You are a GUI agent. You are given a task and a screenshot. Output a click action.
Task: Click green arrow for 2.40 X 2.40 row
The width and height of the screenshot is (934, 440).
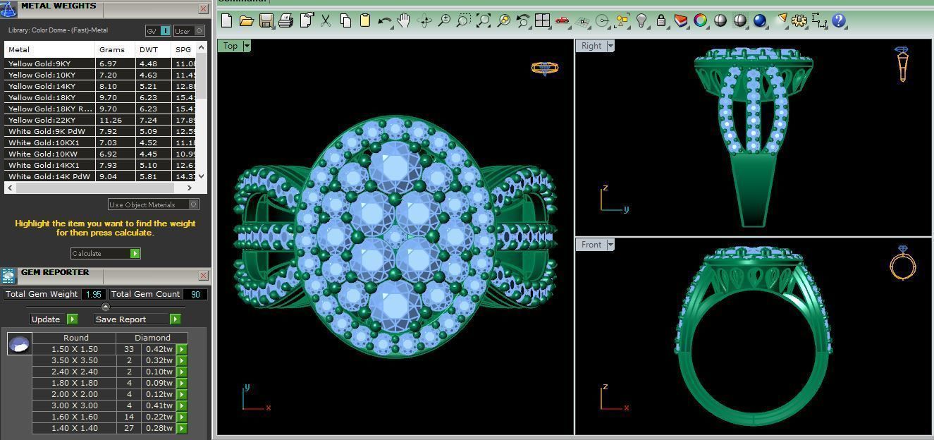(182, 372)
